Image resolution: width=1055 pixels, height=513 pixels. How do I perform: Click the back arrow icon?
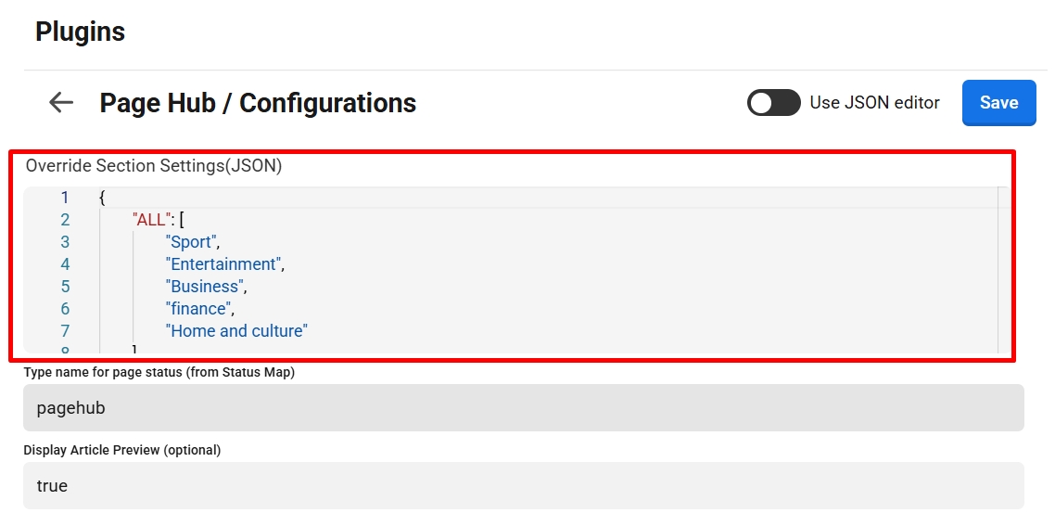pos(61,102)
